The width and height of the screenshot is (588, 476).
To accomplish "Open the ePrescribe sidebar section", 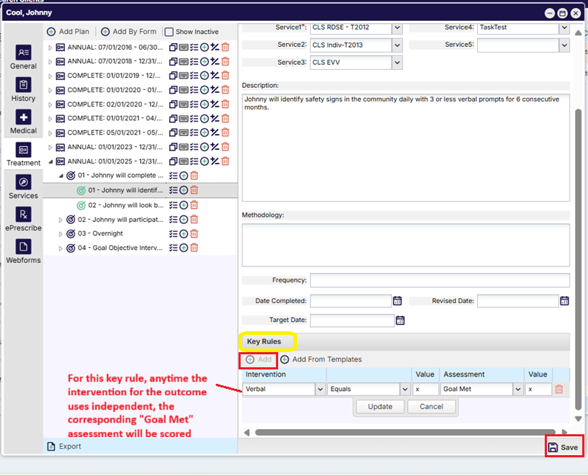I will (x=23, y=219).
